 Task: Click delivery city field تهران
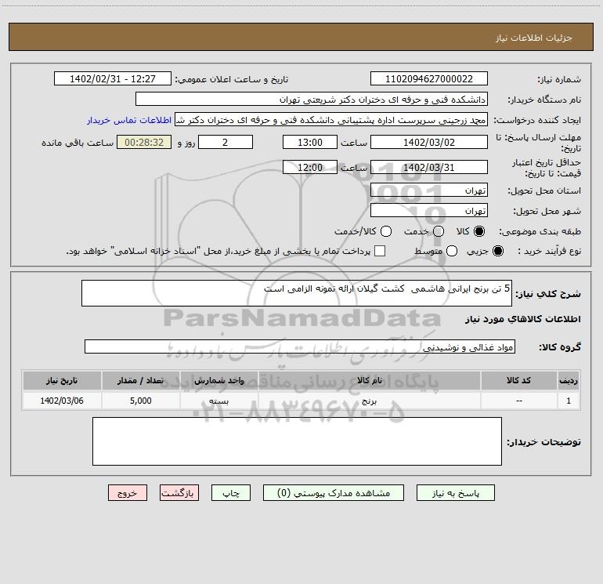click(429, 210)
